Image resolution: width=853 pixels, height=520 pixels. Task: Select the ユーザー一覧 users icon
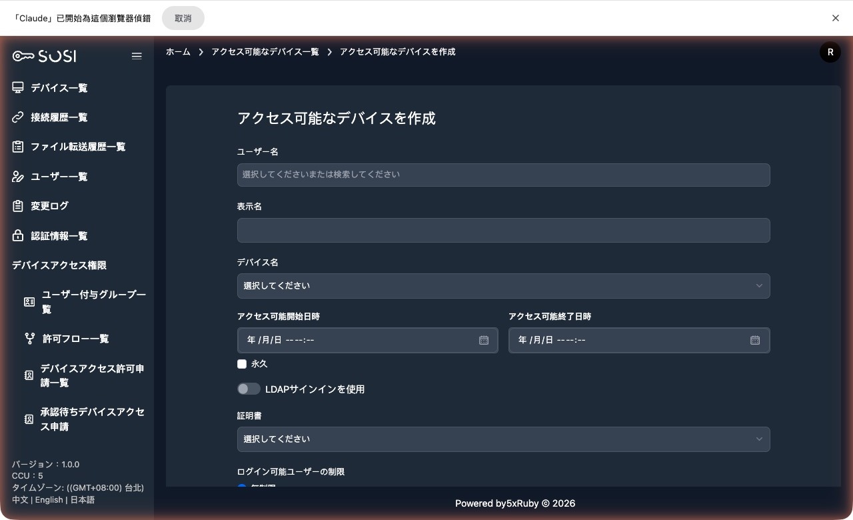click(x=17, y=176)
